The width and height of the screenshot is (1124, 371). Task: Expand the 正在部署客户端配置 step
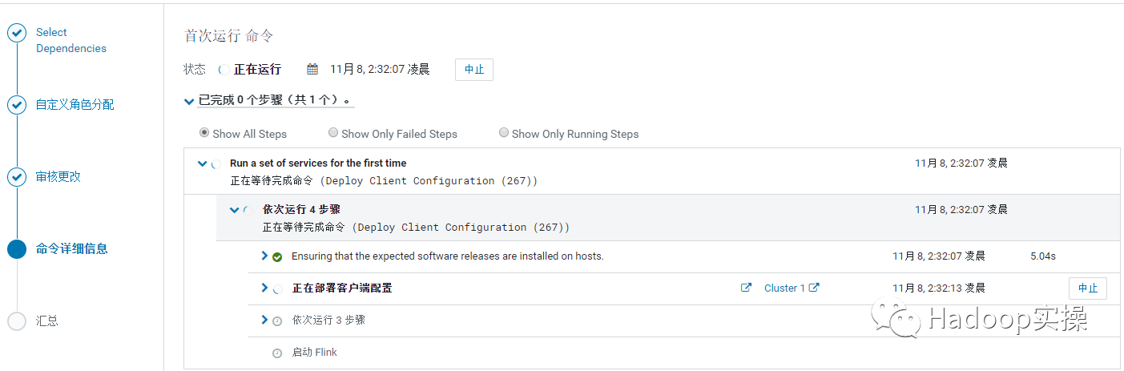pos(265,288)
